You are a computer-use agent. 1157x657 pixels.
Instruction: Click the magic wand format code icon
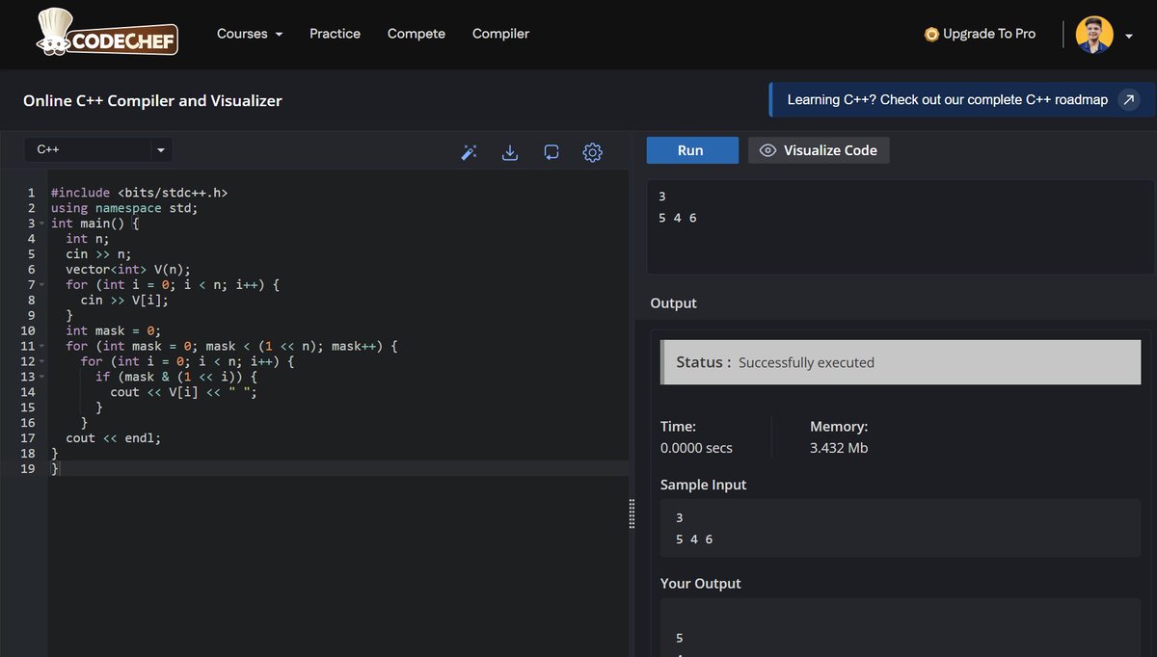(470, 152)
